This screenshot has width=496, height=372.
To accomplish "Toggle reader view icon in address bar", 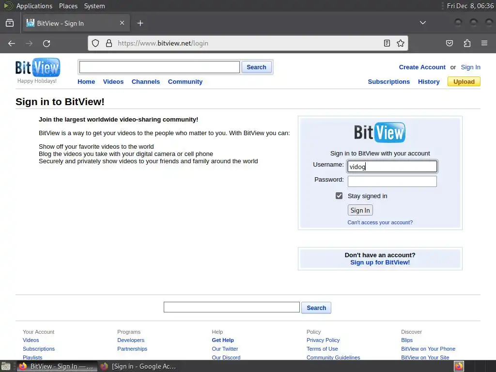I will click(x=387, y=43).
